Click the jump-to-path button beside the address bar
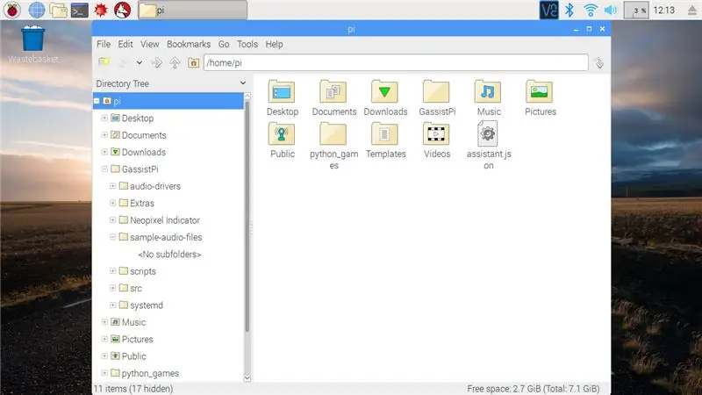The height and width of the screenshot is (395, 702). [x=599, y=62]
